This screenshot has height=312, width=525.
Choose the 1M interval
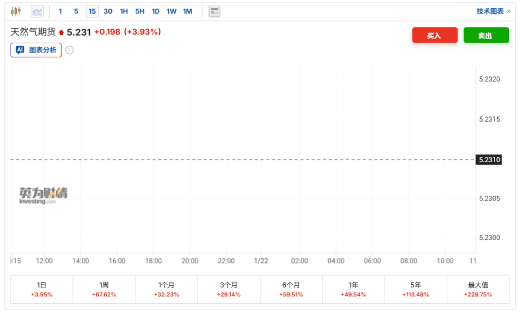tap(188, 11)
